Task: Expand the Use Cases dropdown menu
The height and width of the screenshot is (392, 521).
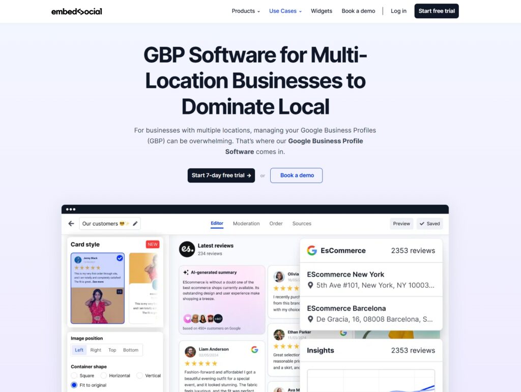Action: tap(285, 11)
